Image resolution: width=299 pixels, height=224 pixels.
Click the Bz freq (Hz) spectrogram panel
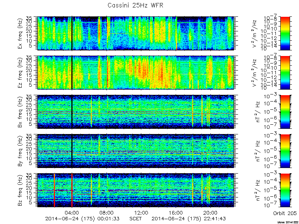click(x=136, y=190)
